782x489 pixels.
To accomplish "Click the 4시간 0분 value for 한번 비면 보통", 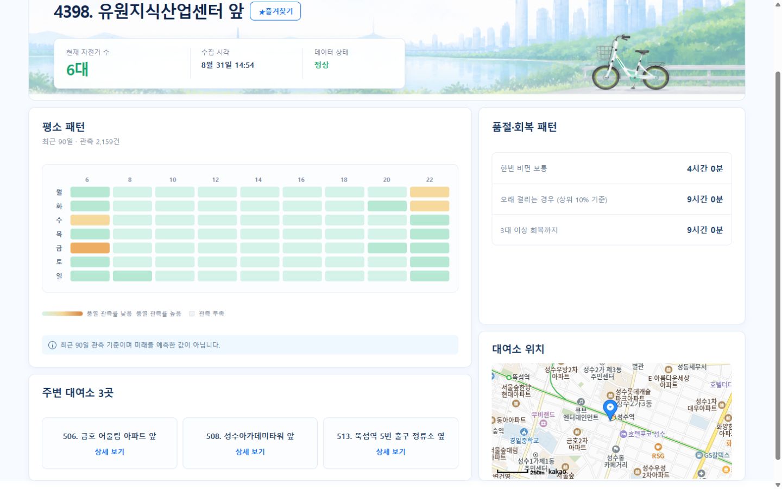I will click(x=705, y=168).
